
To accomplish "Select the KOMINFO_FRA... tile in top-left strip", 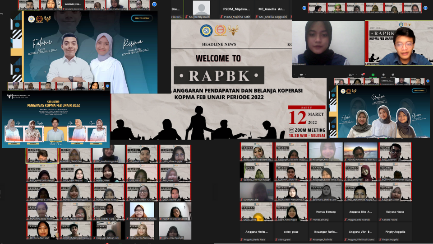I will click(x=73, y=5).
